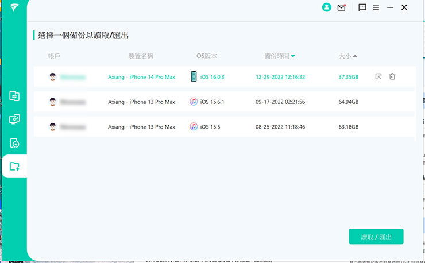This screenshot has height=263, width=425.
Task: Click the phone device icon beside iOS 16.0.3
Action: pyautogui.click(x=194, y=76)
